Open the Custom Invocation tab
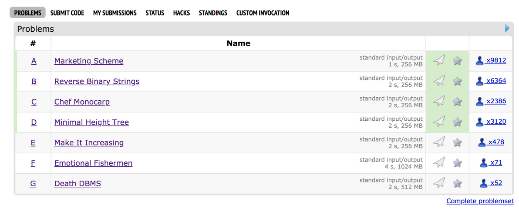 pyautogui.click(x=263, y=13)
